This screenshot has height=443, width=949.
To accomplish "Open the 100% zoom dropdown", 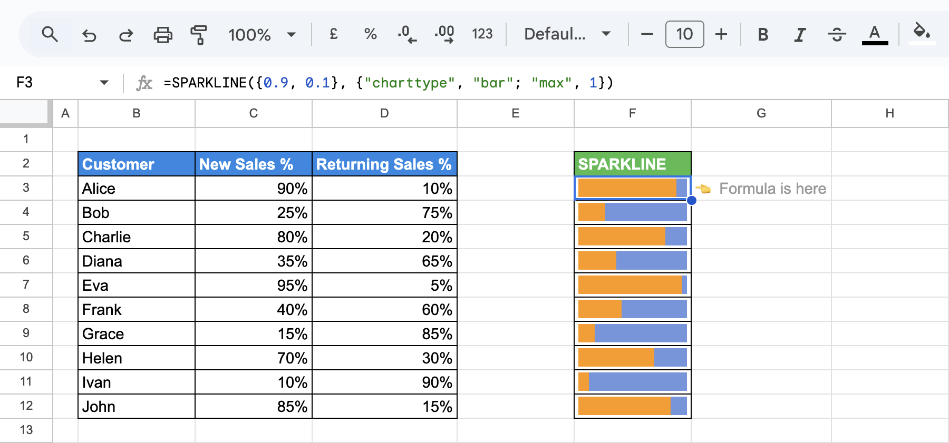I will click(262, 35).
